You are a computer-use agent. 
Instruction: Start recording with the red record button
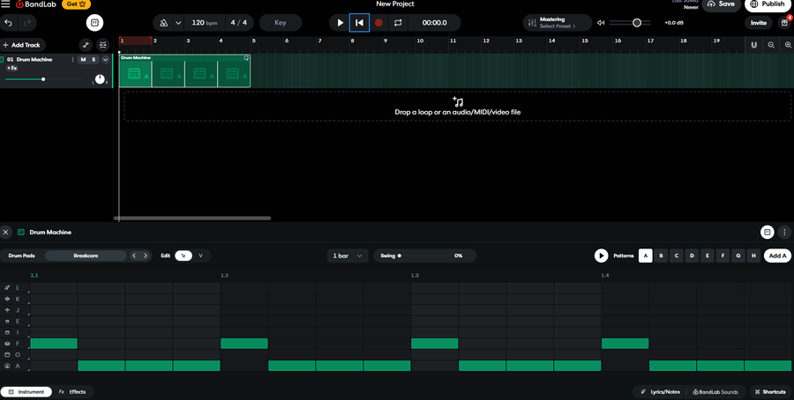(x=378, y=23)
